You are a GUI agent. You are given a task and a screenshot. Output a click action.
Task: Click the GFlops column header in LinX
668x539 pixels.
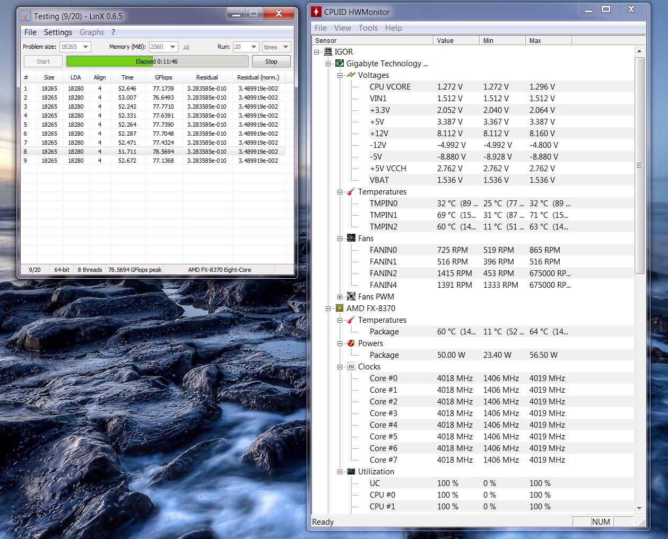click(163, 77)
